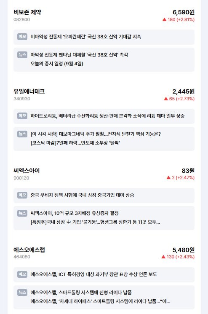Open news '오늘의 증시 일정 (9월 4일)'
The image size is (208, 314).
point(57,64)
